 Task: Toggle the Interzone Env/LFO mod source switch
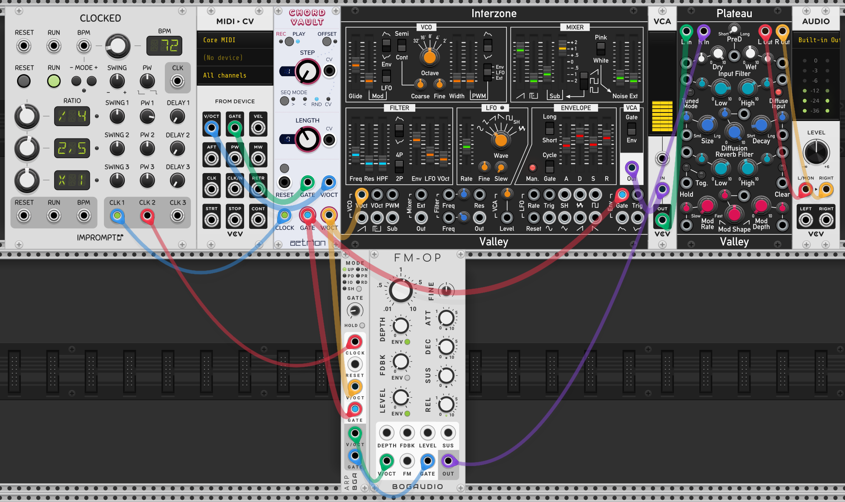(386, 76)
